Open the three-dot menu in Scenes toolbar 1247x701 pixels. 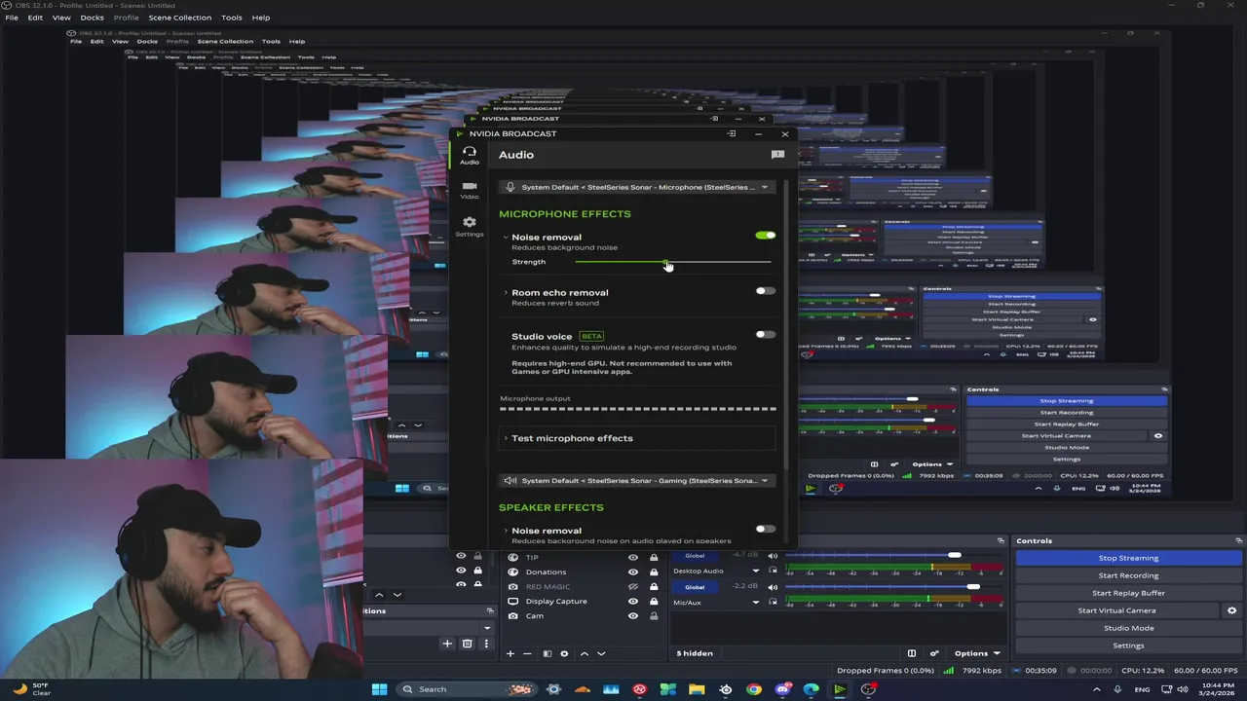pos(485,644)
